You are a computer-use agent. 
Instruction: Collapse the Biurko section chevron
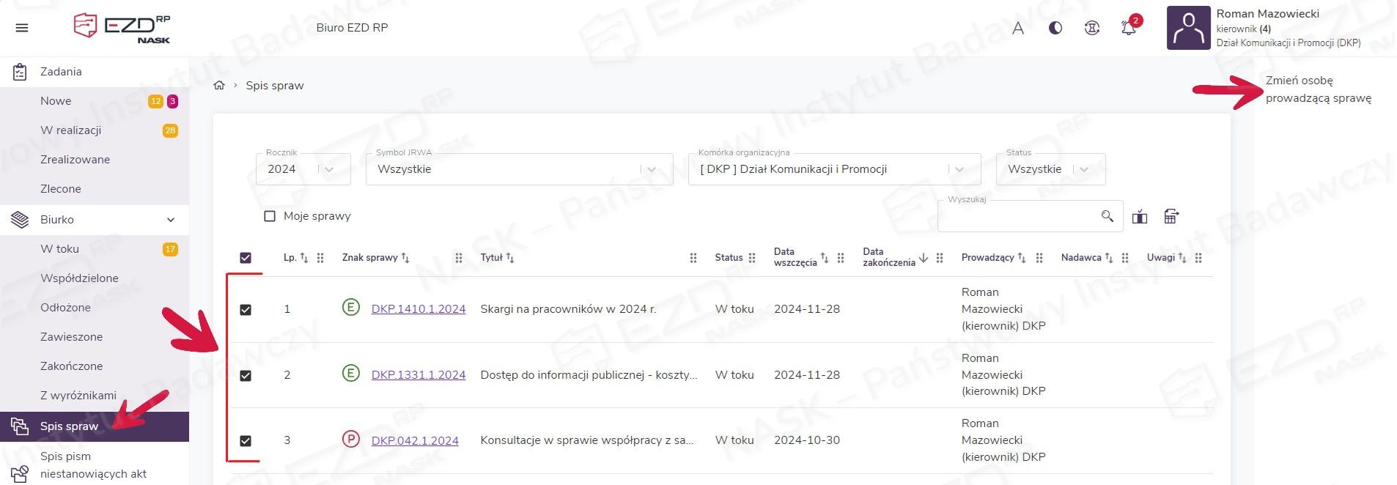tap(171, 220)
